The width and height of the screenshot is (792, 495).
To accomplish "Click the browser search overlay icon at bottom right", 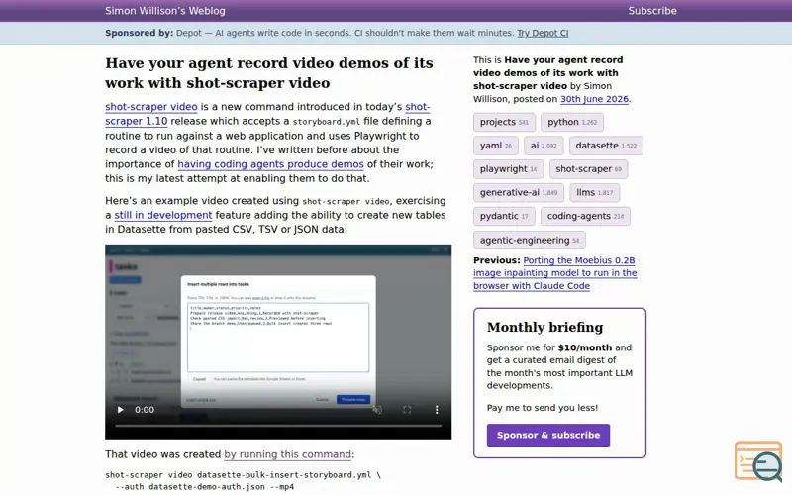I will click(x=758, y=461).
